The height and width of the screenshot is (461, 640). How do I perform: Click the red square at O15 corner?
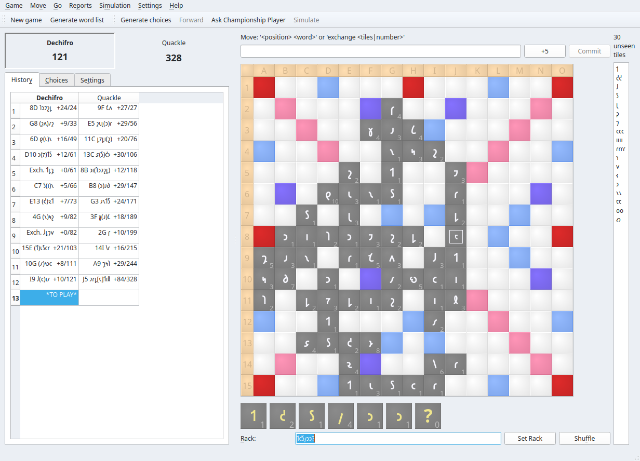pyautogui.click(x=562, y=386)
